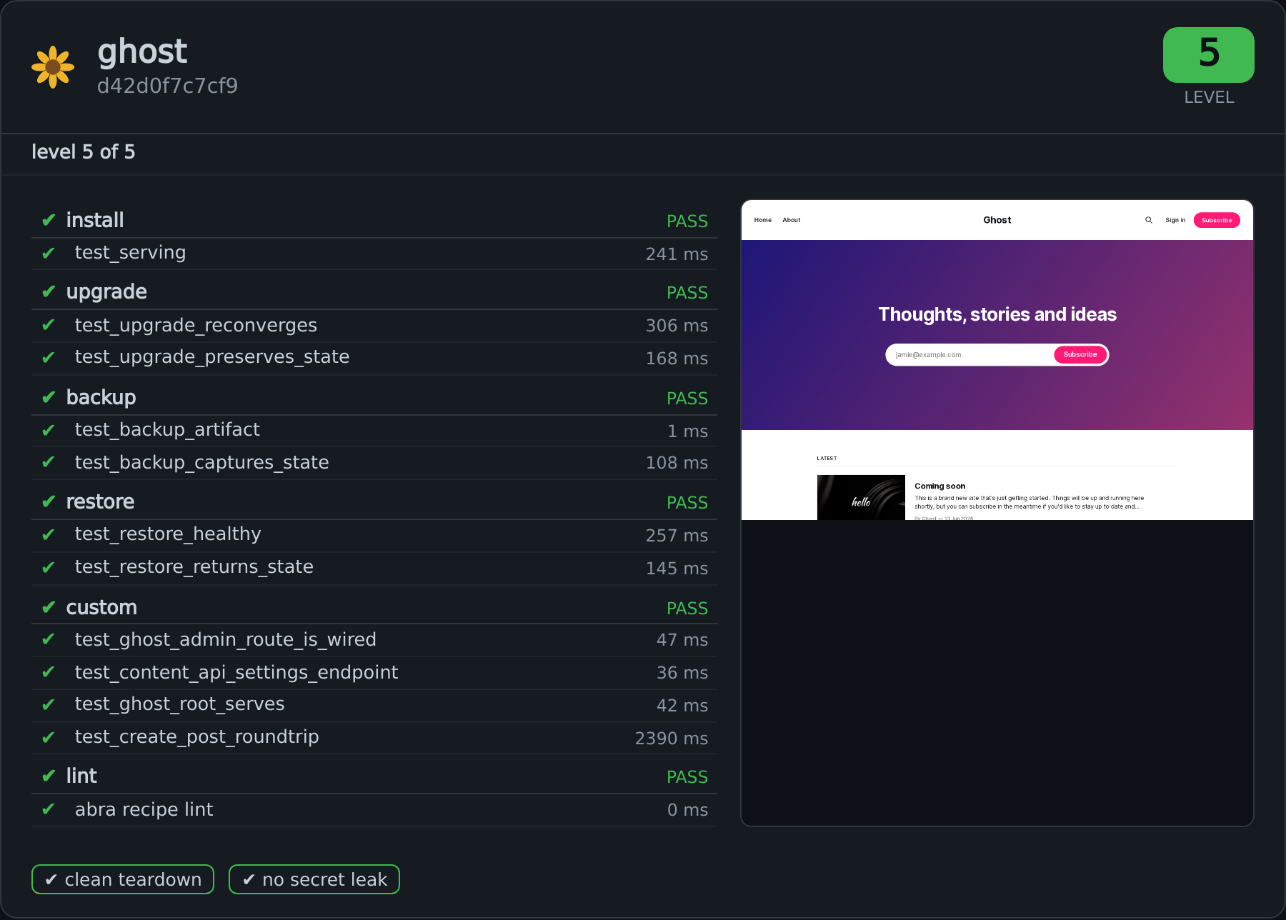This screenshot has height=920, width=1286.
Task: Click the custom section heading
Action: (x=101, y=607)
